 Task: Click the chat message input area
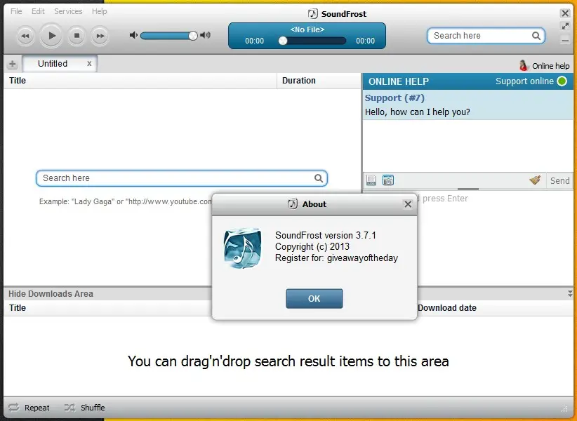click(495, 235)
